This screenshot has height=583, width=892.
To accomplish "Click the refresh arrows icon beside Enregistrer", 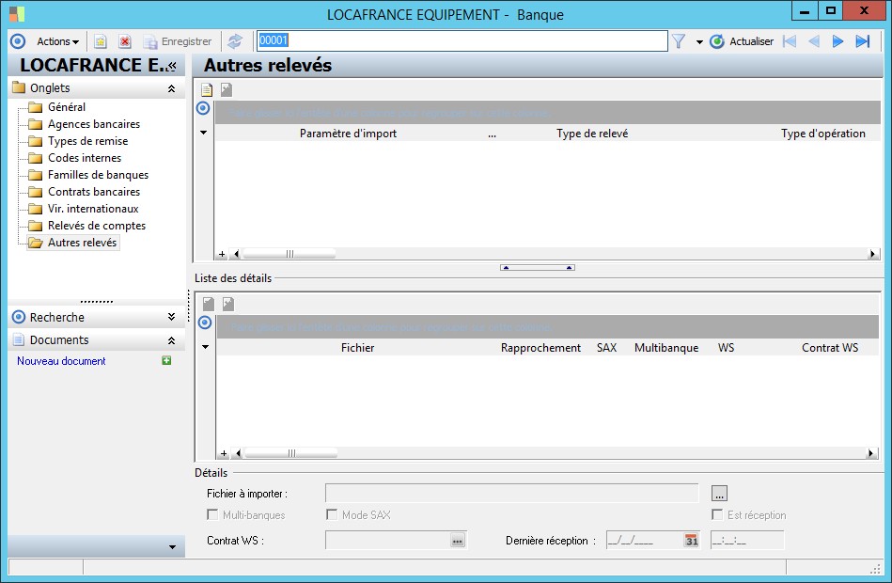I will [x=235, y=41].
